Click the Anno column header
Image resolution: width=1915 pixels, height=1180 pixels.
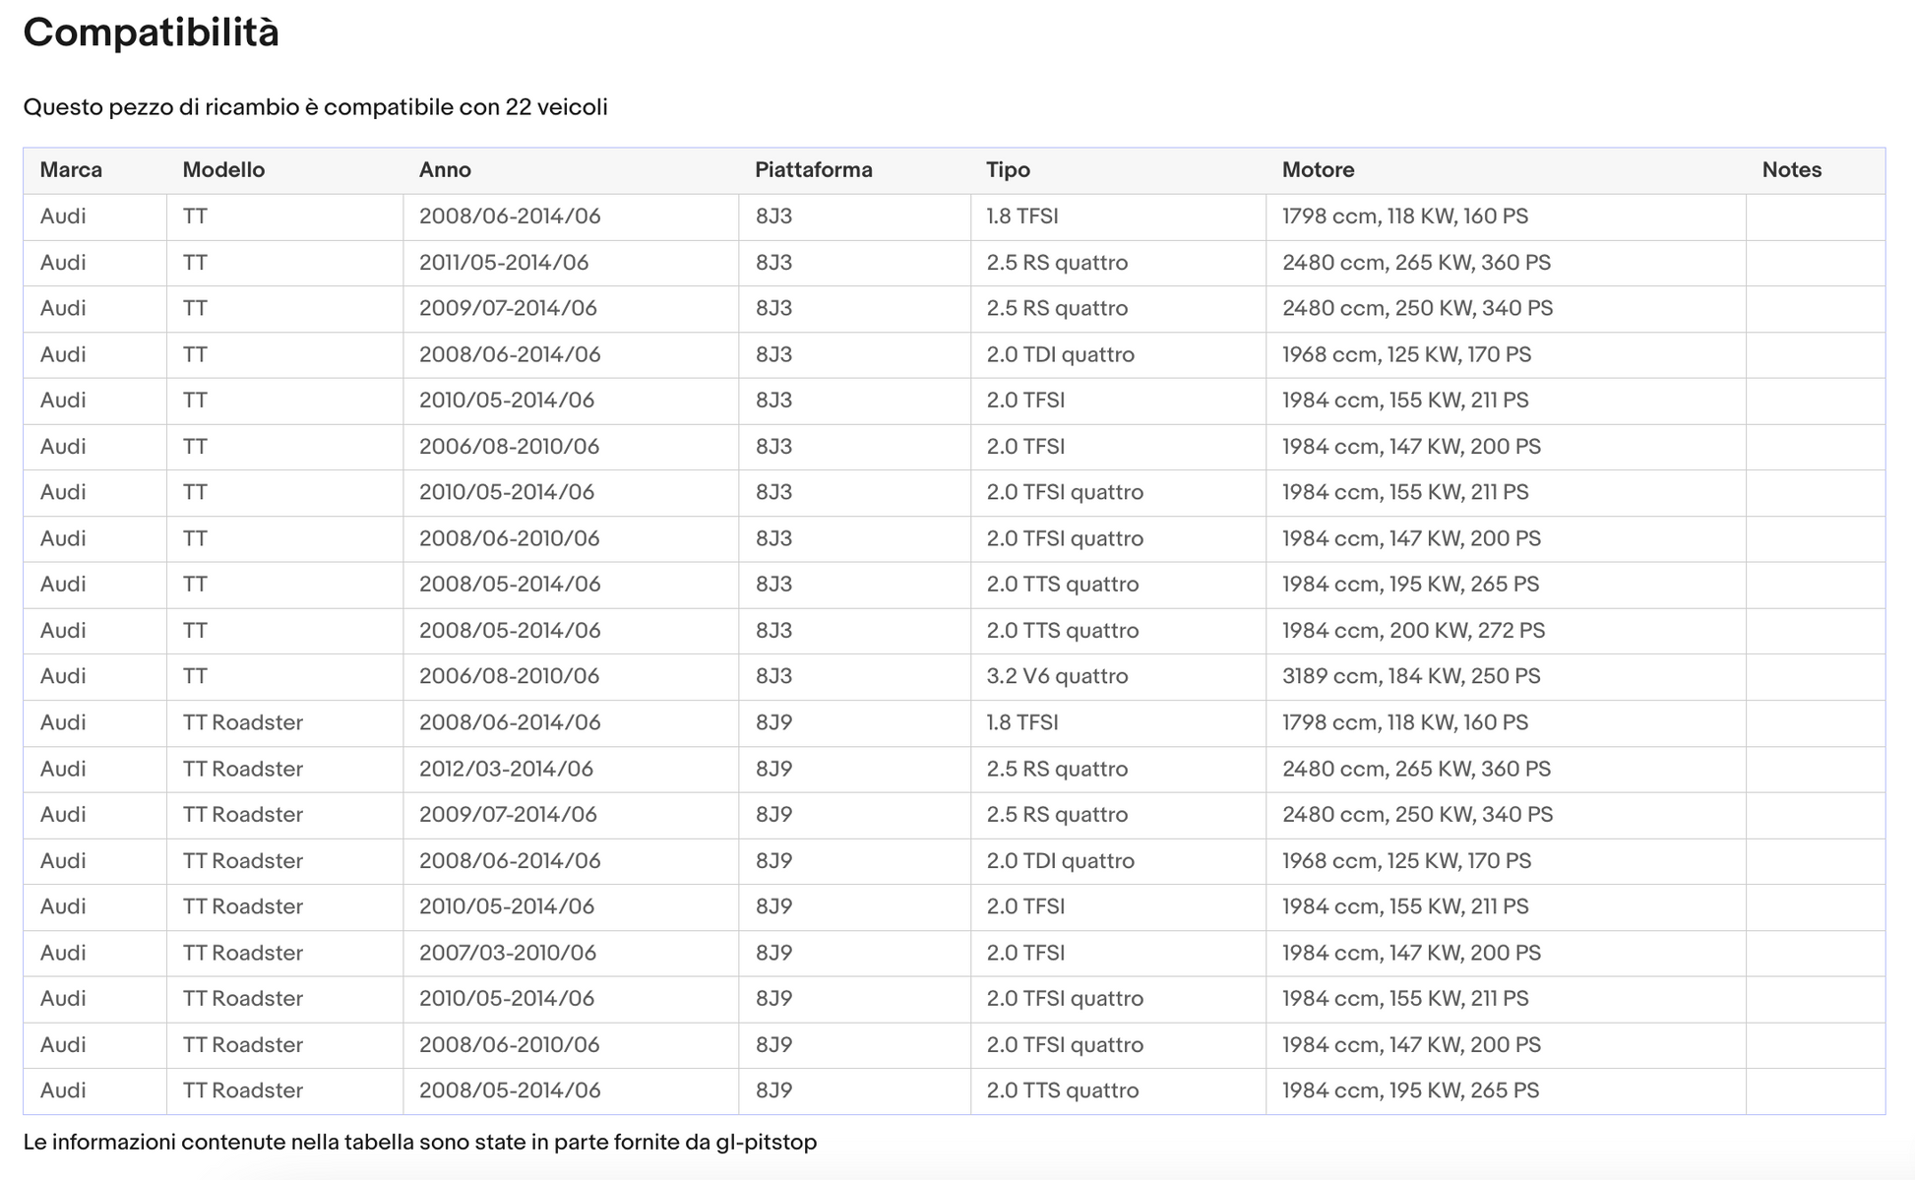(445, 170)
